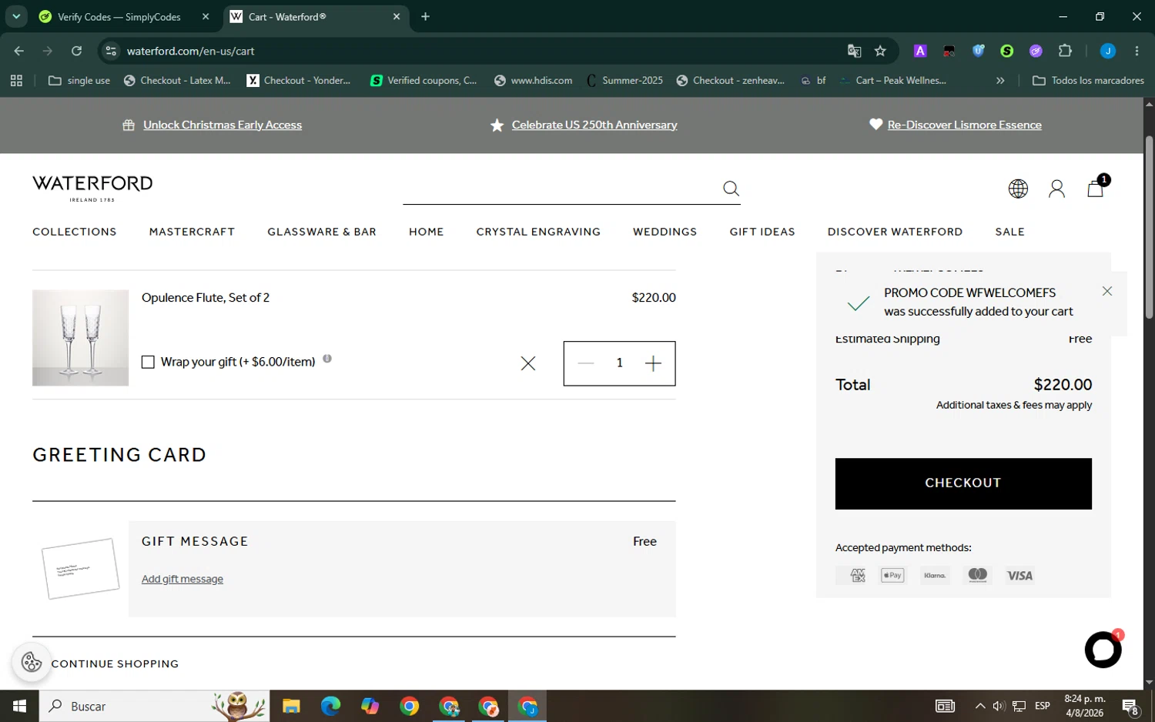1155x722 pixels.
Task: Reload the Waterford cart page
Action: [76, 51]
